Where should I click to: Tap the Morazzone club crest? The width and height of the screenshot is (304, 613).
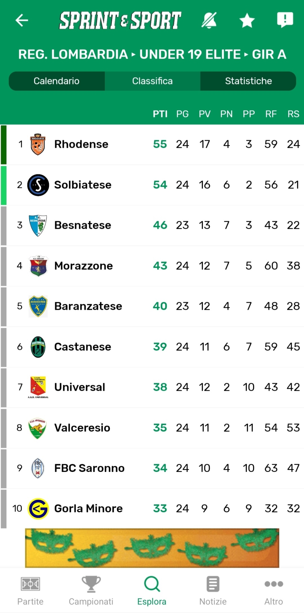[38, 266]
